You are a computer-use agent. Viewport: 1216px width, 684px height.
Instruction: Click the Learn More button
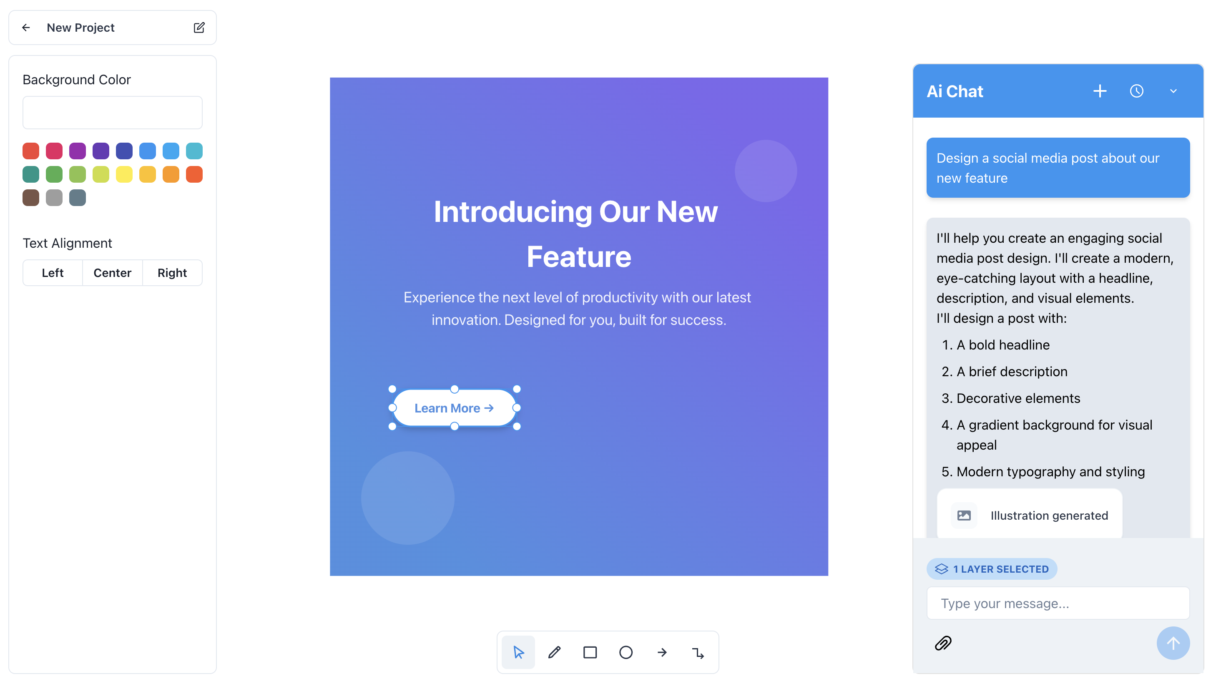454,407
